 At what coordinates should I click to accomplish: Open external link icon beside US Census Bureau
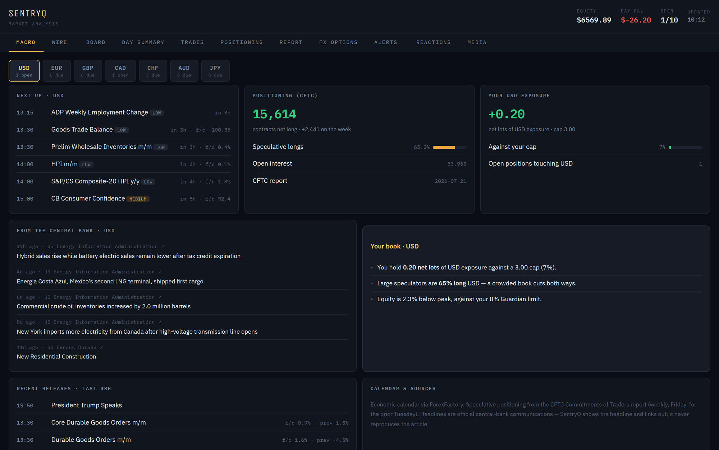101,347
